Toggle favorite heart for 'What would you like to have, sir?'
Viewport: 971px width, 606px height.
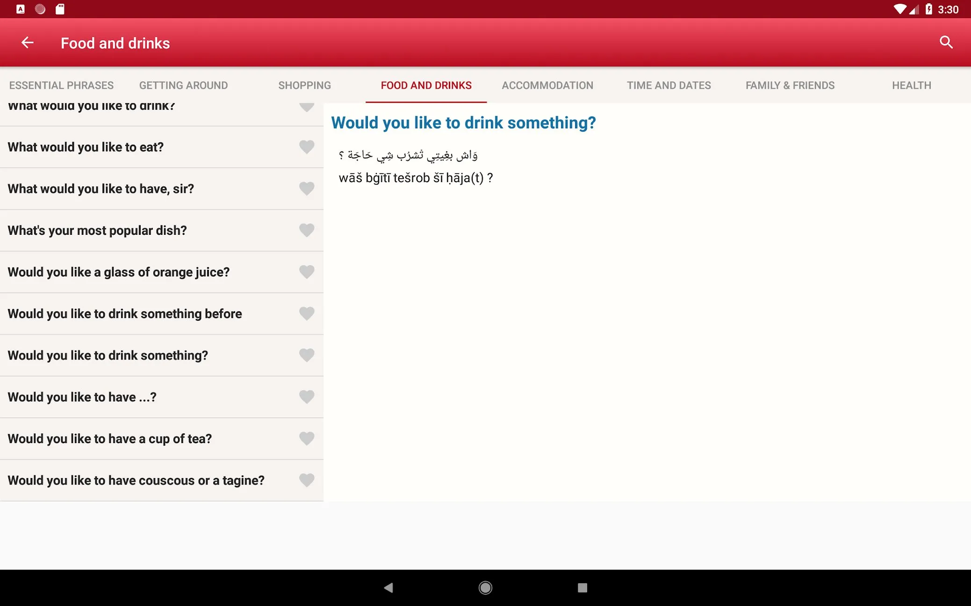point(306,189)
